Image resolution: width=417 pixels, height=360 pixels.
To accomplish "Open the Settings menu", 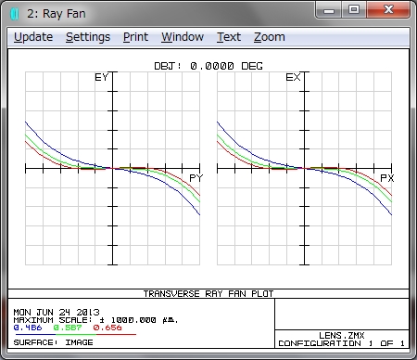I will [x=88, y=37].
